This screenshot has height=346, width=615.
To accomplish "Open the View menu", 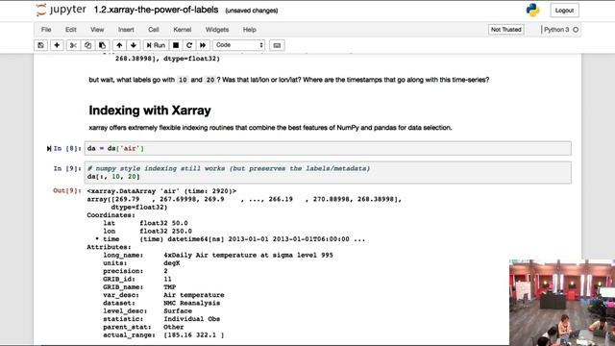I will point(97,30).
